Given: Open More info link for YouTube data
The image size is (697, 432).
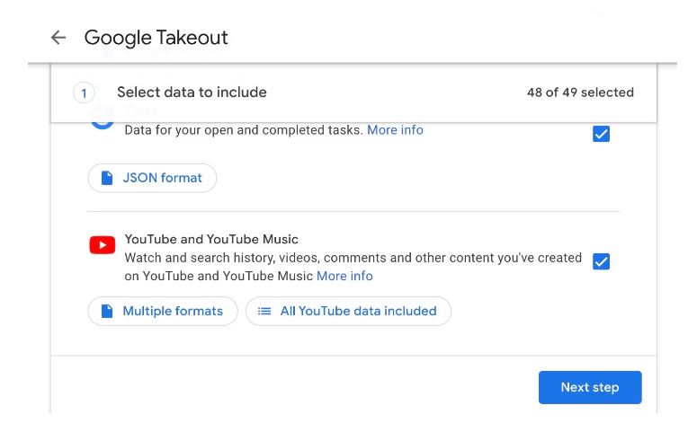Looking at the screenshot, I should pyautogui.click(x=344, y=277).
